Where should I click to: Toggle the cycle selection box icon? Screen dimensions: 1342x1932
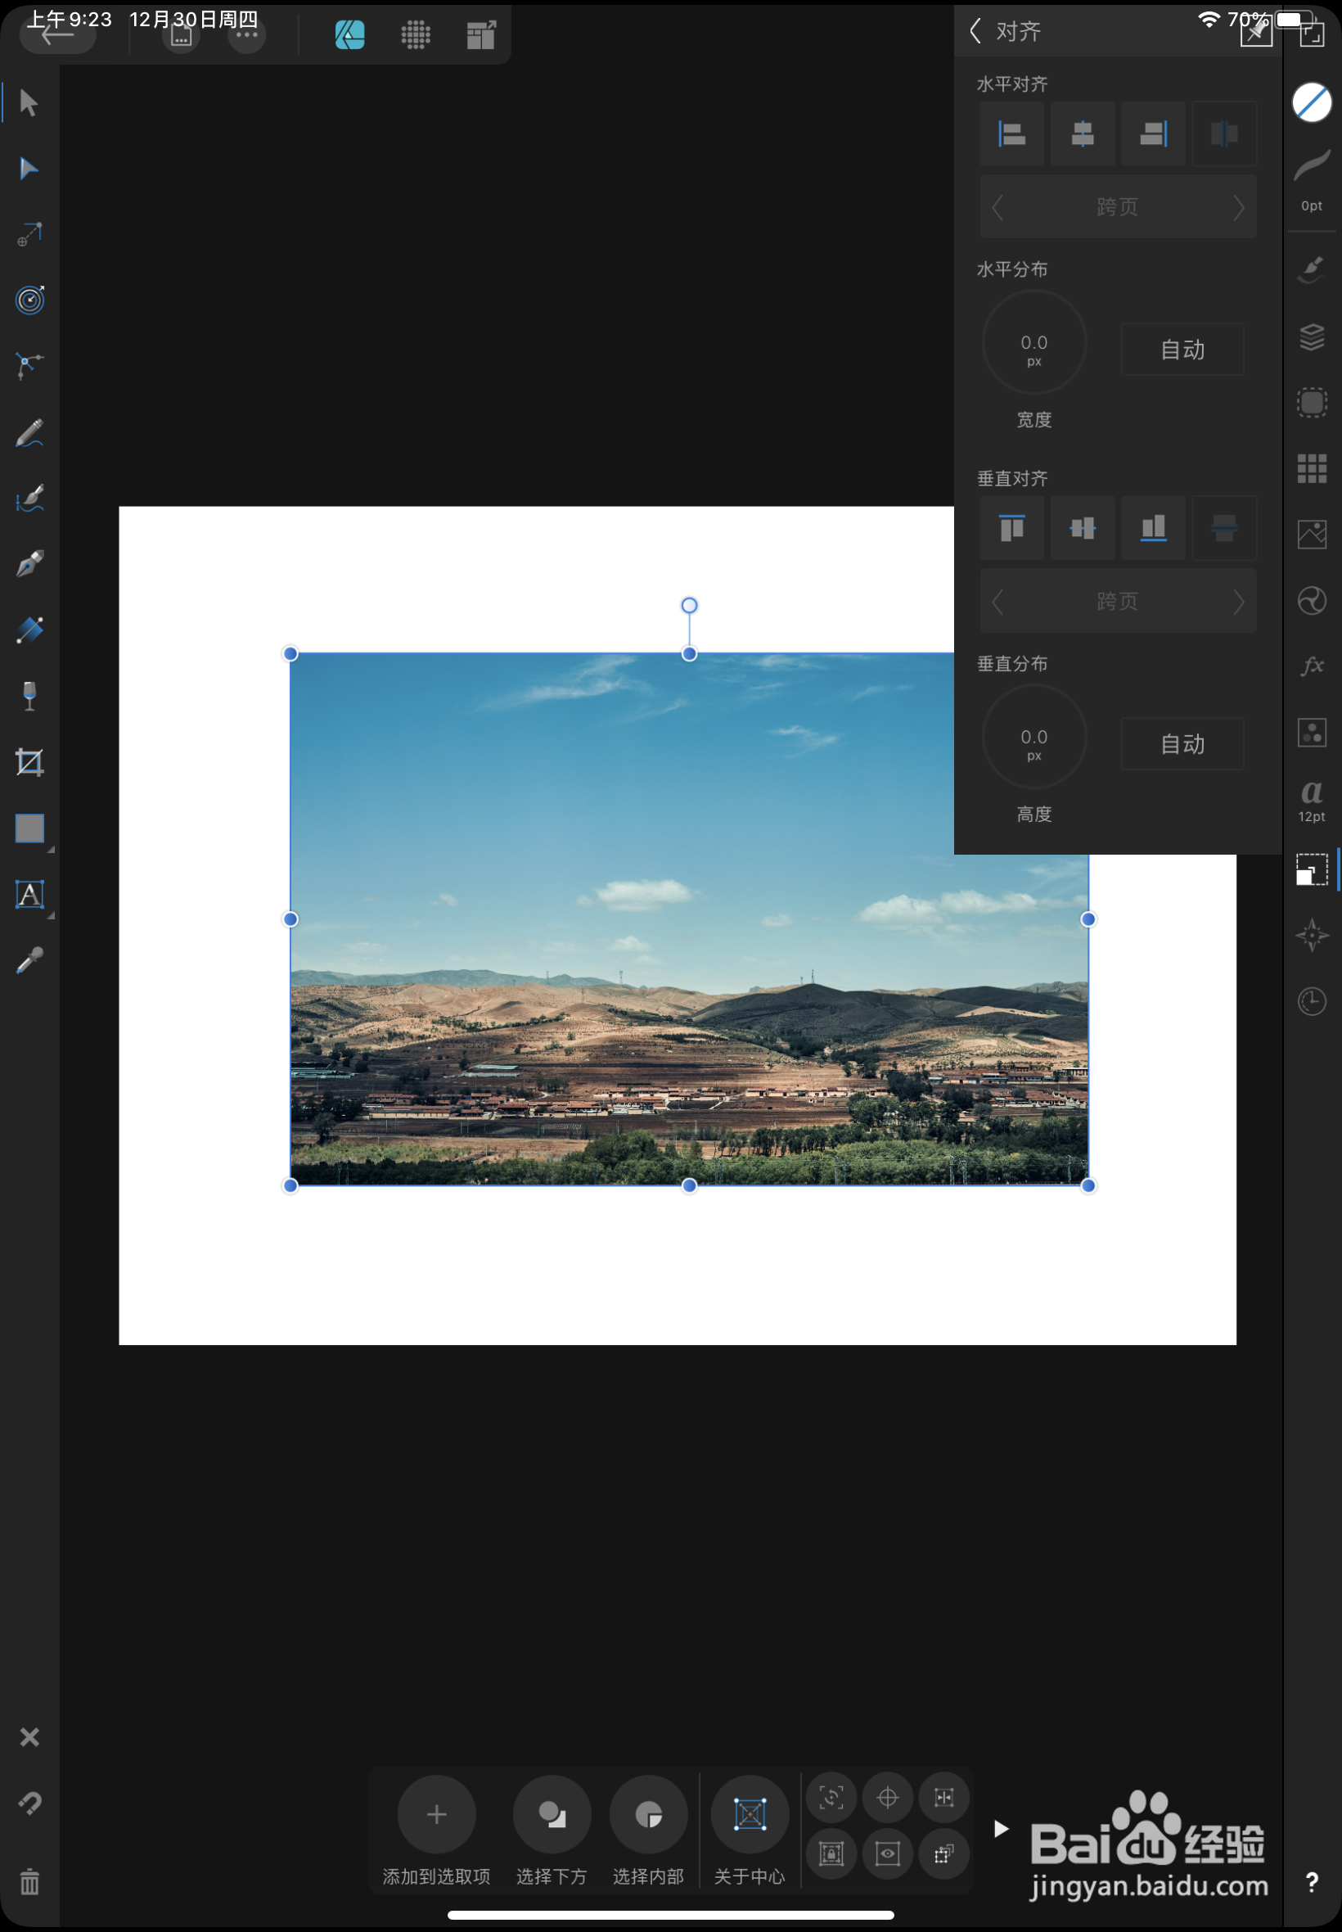[831, 1798]
